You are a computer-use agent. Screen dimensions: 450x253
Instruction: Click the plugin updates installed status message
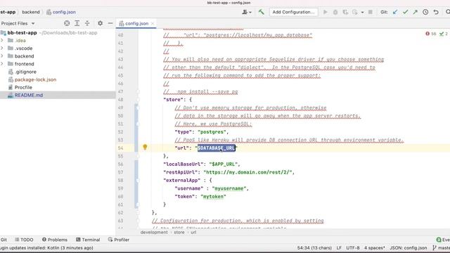47,248
